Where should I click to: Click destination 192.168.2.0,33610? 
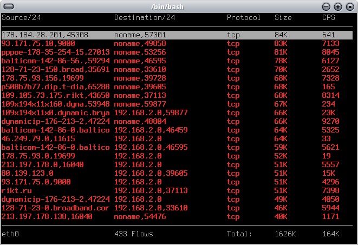tap(151, 208)
